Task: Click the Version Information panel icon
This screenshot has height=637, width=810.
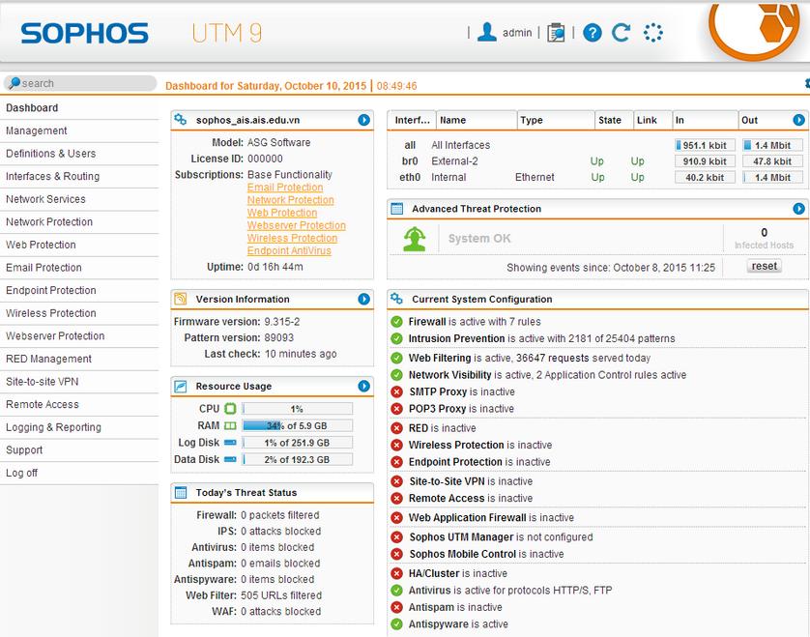Action: (181, 299)
